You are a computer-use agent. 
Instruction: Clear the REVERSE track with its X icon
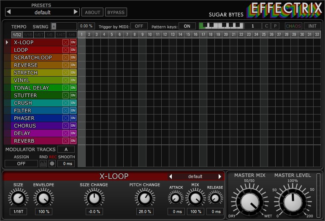tap(65, 65)
